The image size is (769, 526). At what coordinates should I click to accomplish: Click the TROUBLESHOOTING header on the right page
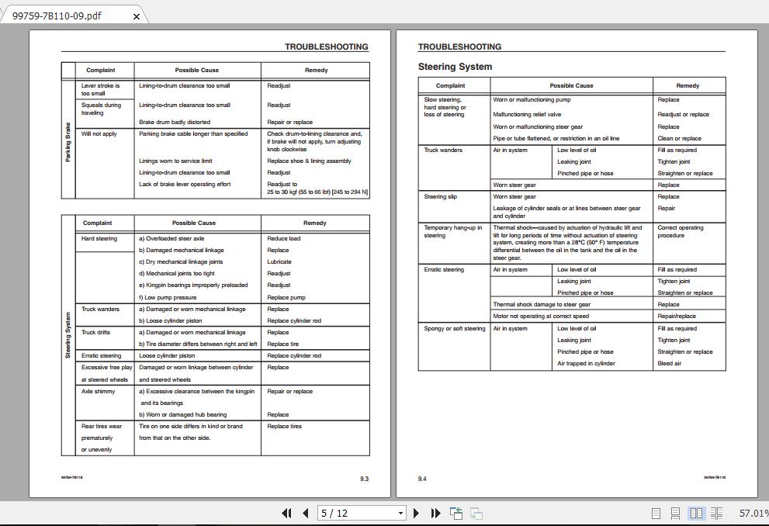(x=459, y=47)
